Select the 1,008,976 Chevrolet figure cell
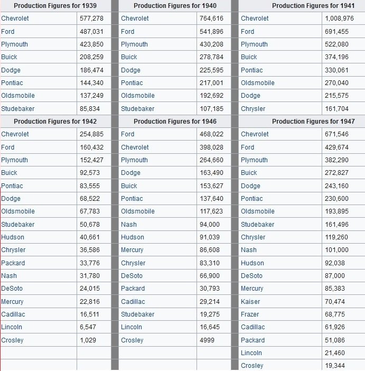This screenshot has height=371, width=365. (339, 18)
